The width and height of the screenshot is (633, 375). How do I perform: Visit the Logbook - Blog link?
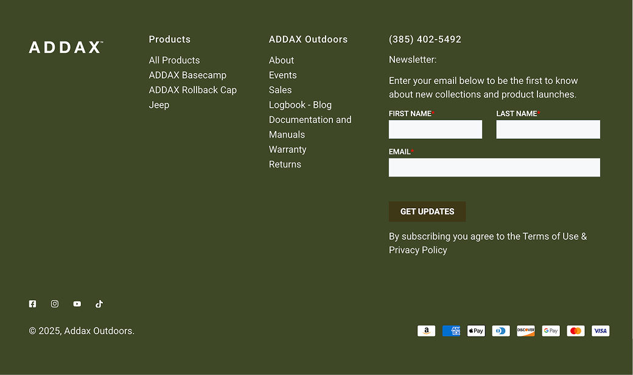(300, 105)
